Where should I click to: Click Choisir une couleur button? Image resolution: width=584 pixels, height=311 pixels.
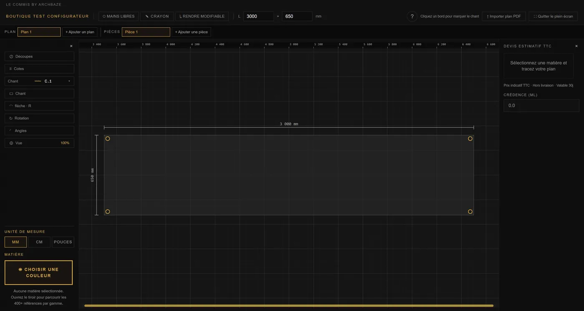point(38,273)
